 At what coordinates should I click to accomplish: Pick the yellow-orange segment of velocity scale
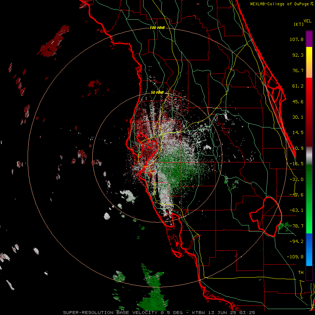(x=309, y=62)
